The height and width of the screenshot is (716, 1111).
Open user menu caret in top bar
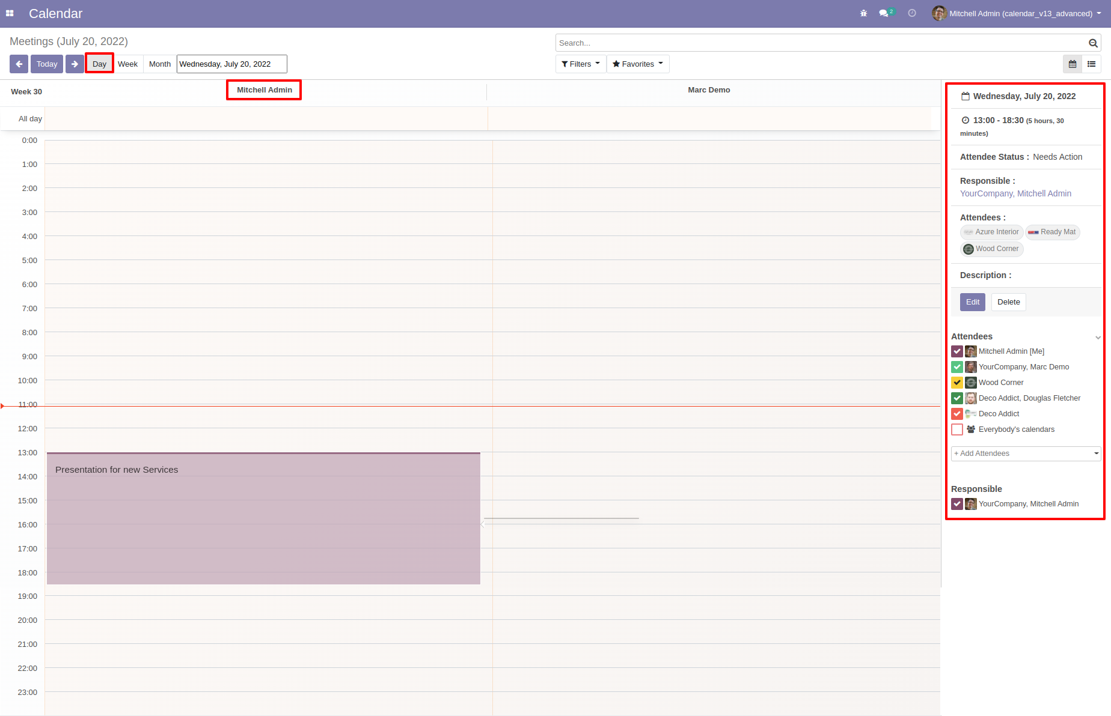(x=1099, y=13)
